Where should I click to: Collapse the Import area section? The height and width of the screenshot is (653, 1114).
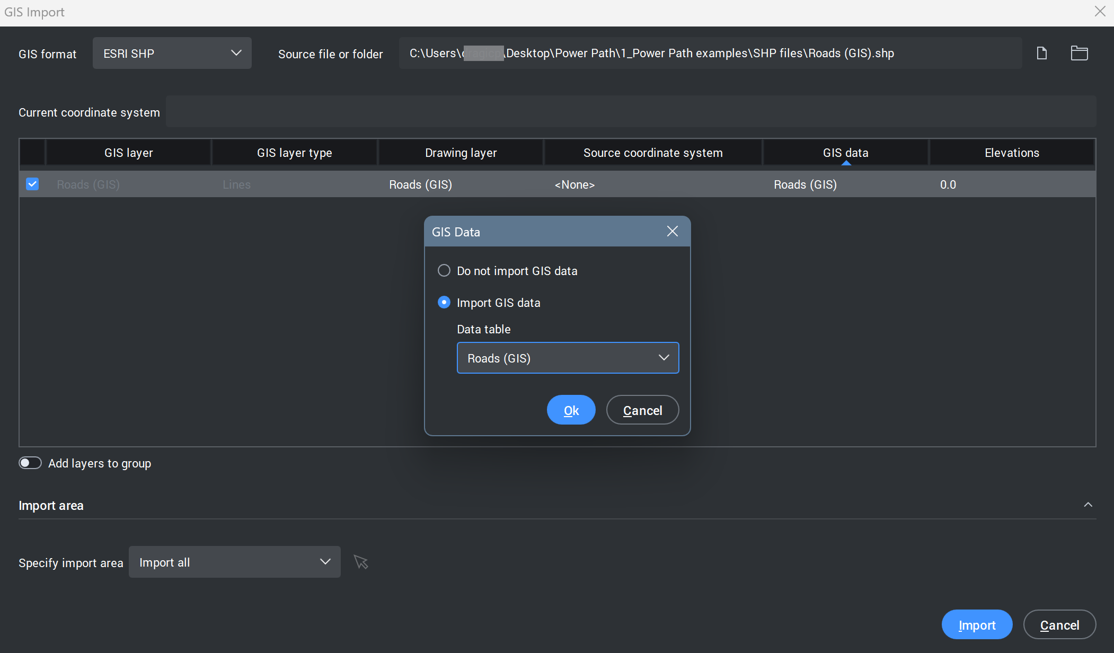coord(1088,505)
